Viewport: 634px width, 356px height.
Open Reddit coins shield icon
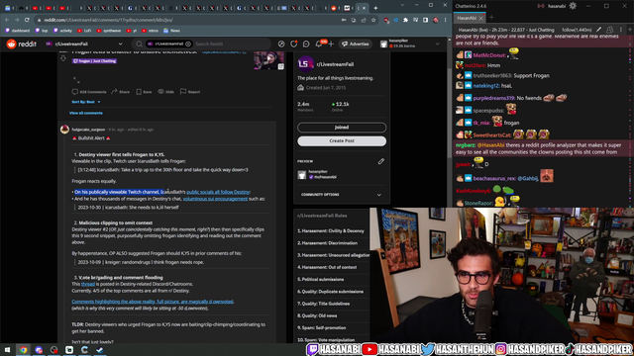294,44
